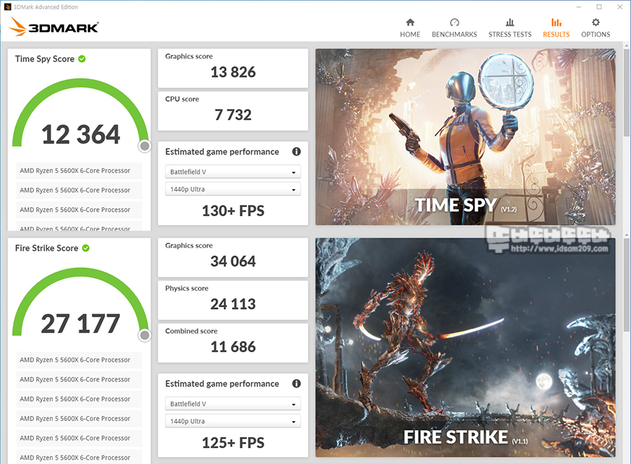This screenshot has height=464, width=631.
Task: Click the Stress Tests bar chart icon
Action: pyautogui.click(x=510, y=22)
